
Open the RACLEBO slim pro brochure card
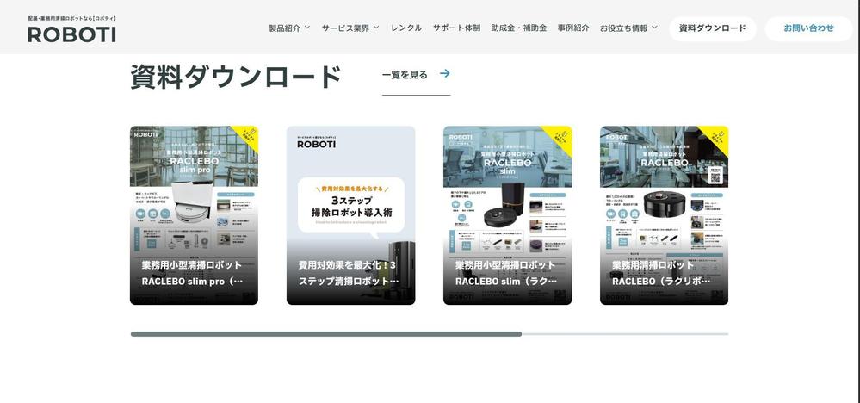[x=195, y=215]
